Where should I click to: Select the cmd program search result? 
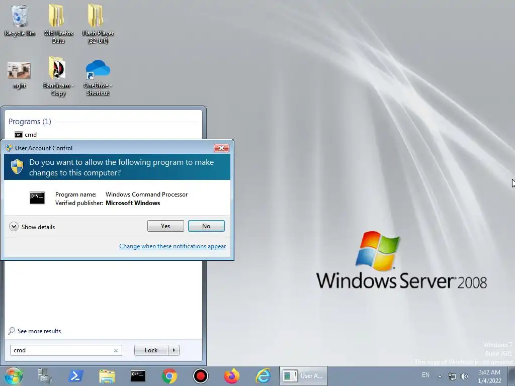pyautogui.click(x=26, y=135)
